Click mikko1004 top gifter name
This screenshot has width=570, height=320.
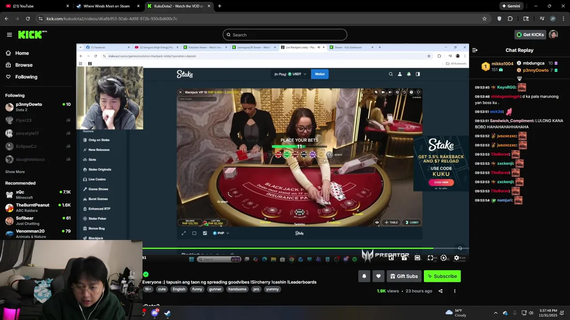(502, 64)
